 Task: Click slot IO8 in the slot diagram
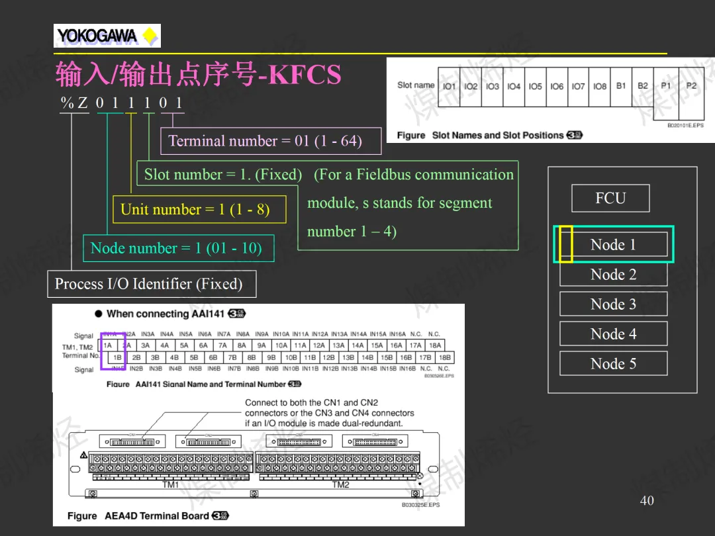pos(599,87)
